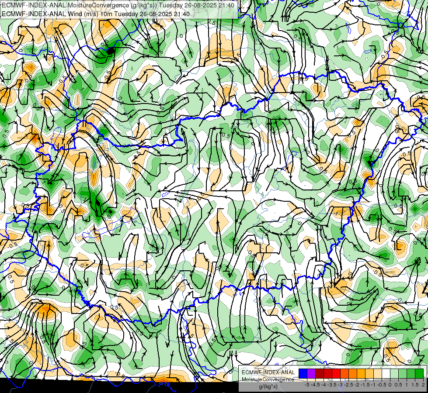This screenshot has width=428, height=393.
Task: Click the blue swatch in the legend
Action: (303, 374)
